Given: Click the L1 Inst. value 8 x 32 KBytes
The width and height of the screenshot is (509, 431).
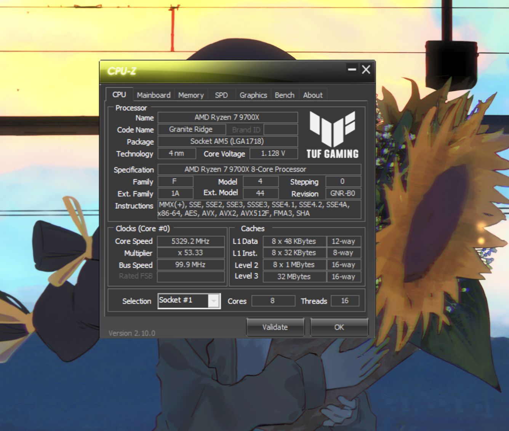Looking at the screenshot, I should pos(294,253).
